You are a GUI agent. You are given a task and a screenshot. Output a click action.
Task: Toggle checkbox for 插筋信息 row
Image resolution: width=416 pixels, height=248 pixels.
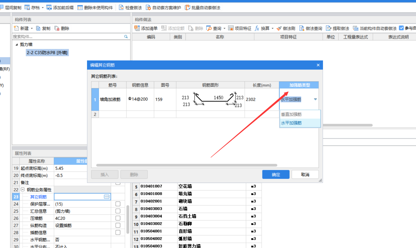(x=118, y=232)
